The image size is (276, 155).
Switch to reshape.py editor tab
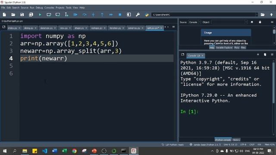coord(97,28)
